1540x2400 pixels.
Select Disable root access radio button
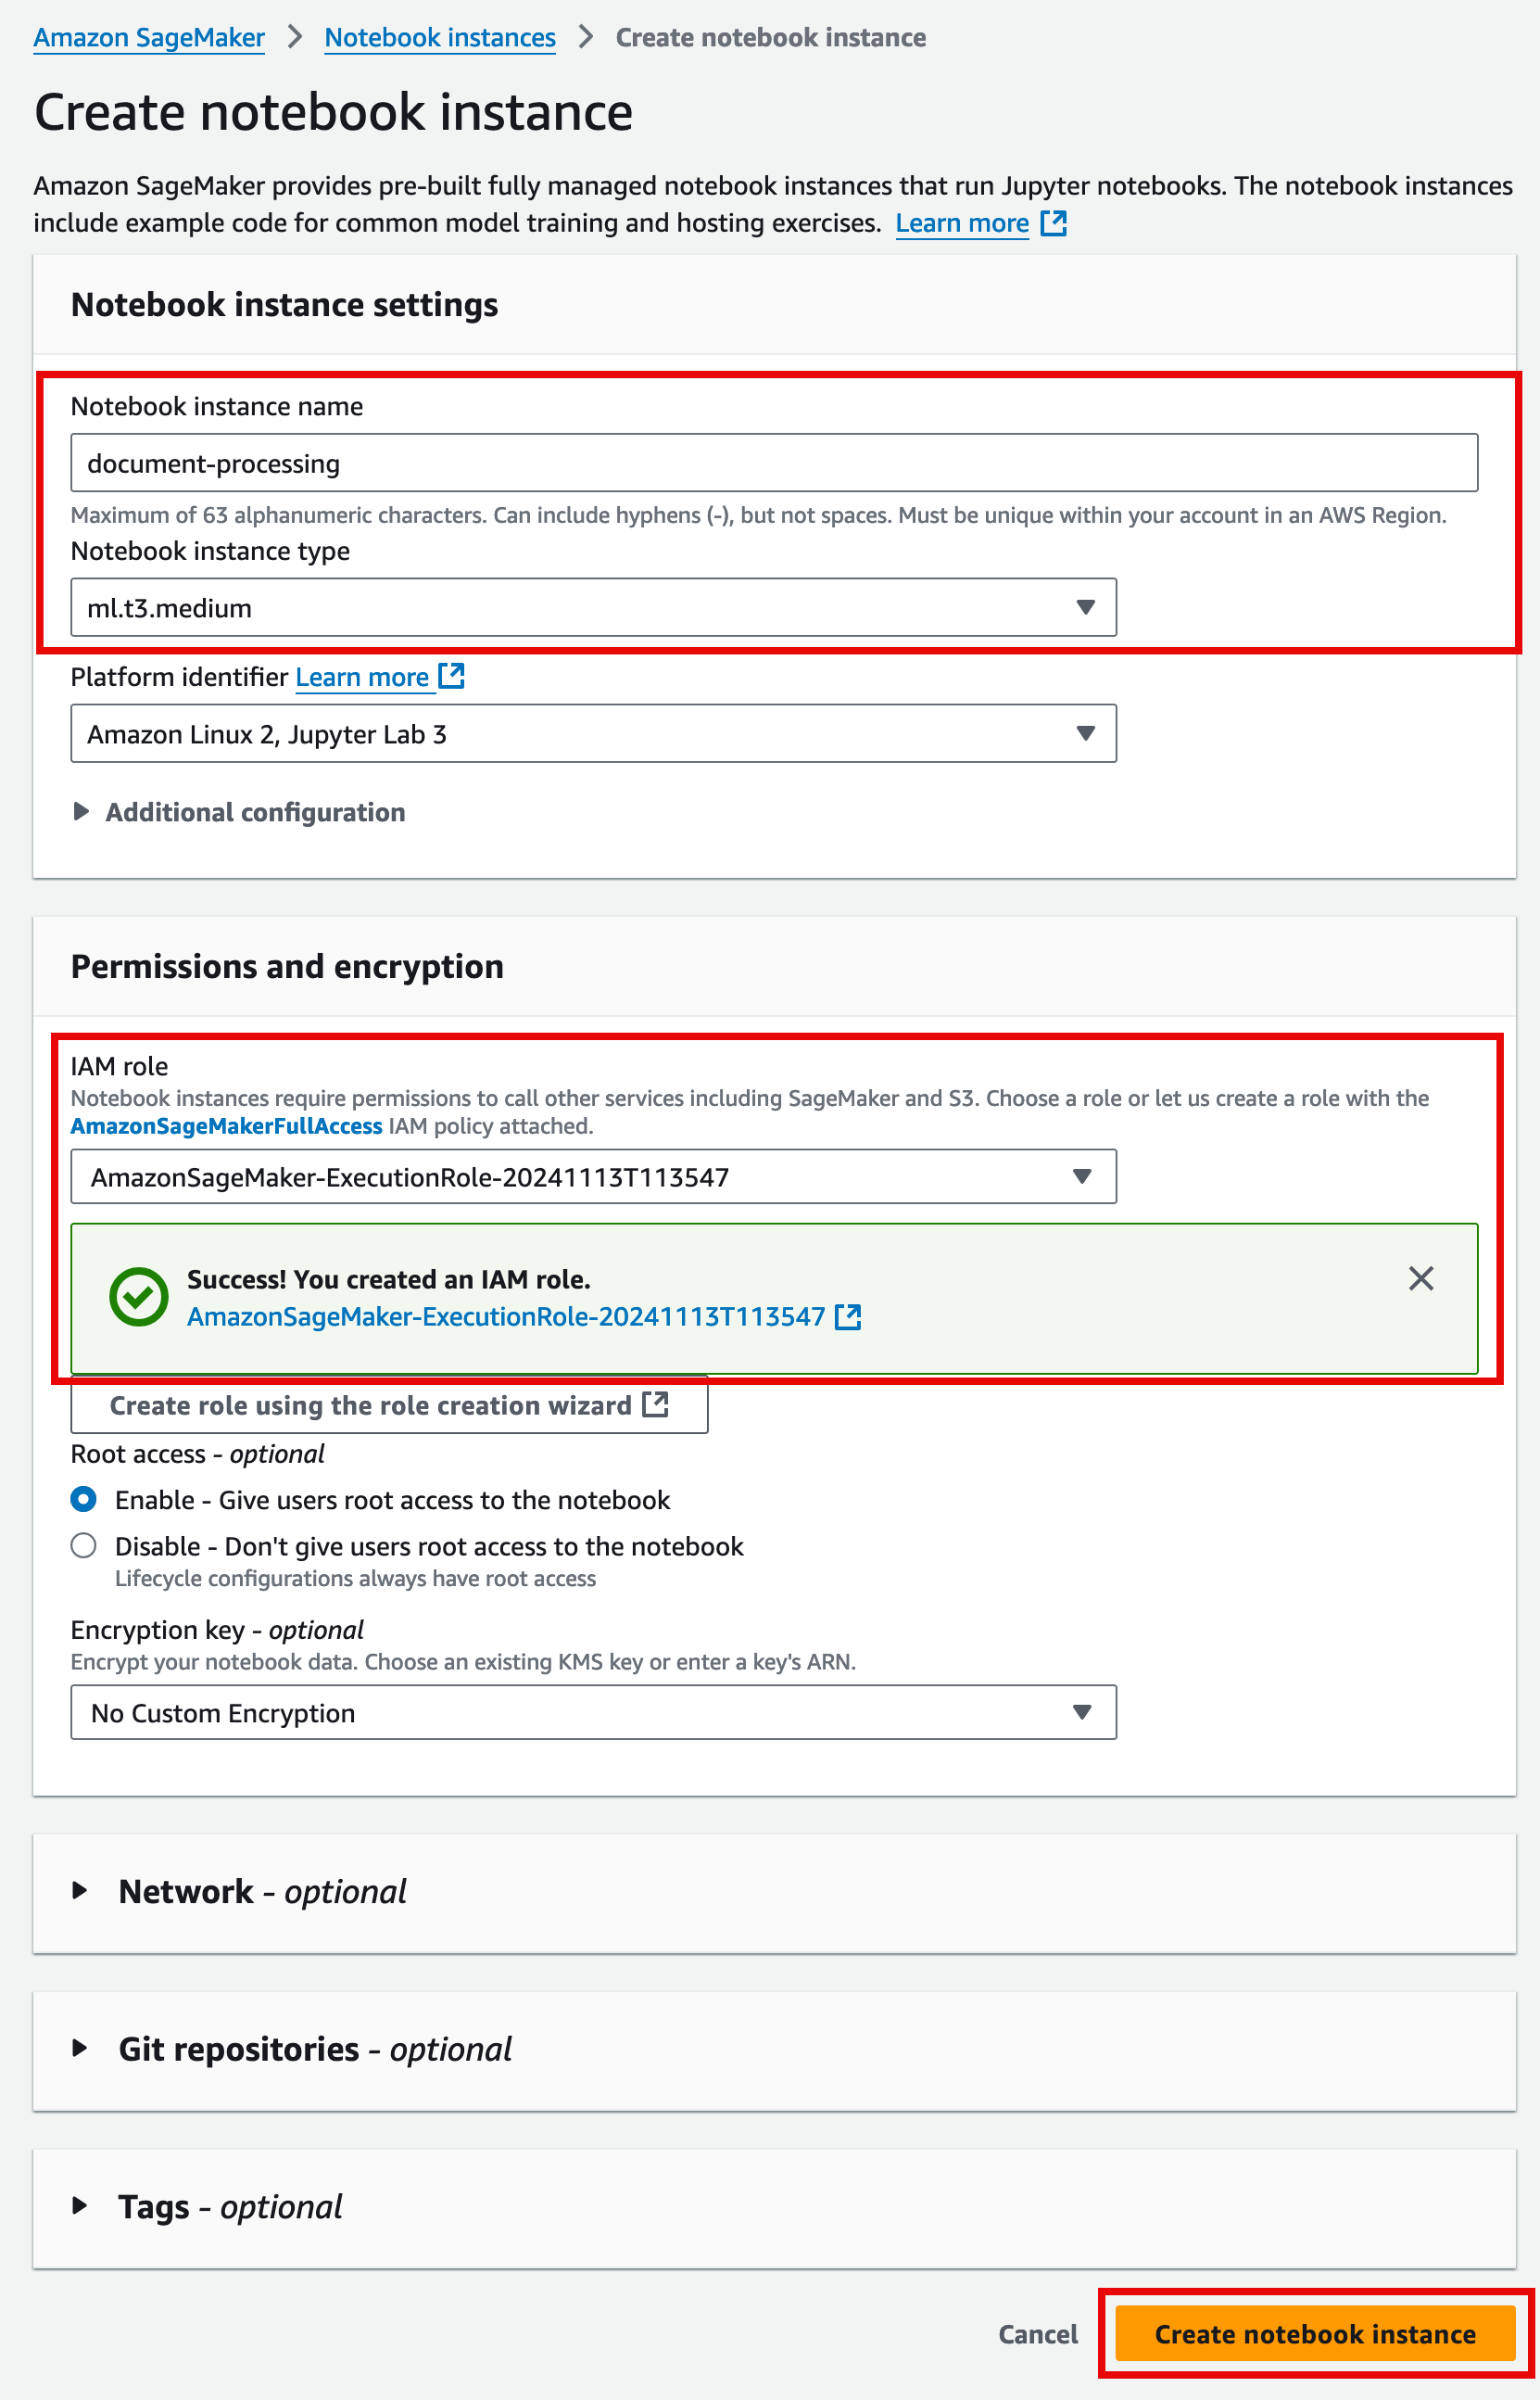pos(84,1545)
